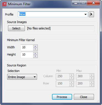Close the dialog with Close button
The image size is (102, 105).
tap(84, 97)
